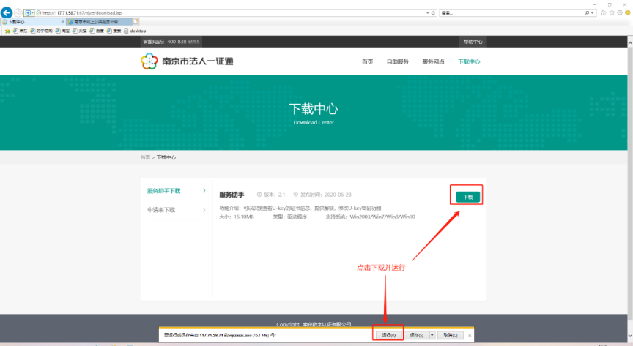
Task: Close the 下载中心 browser tab
Action: [x=62, y=22]
